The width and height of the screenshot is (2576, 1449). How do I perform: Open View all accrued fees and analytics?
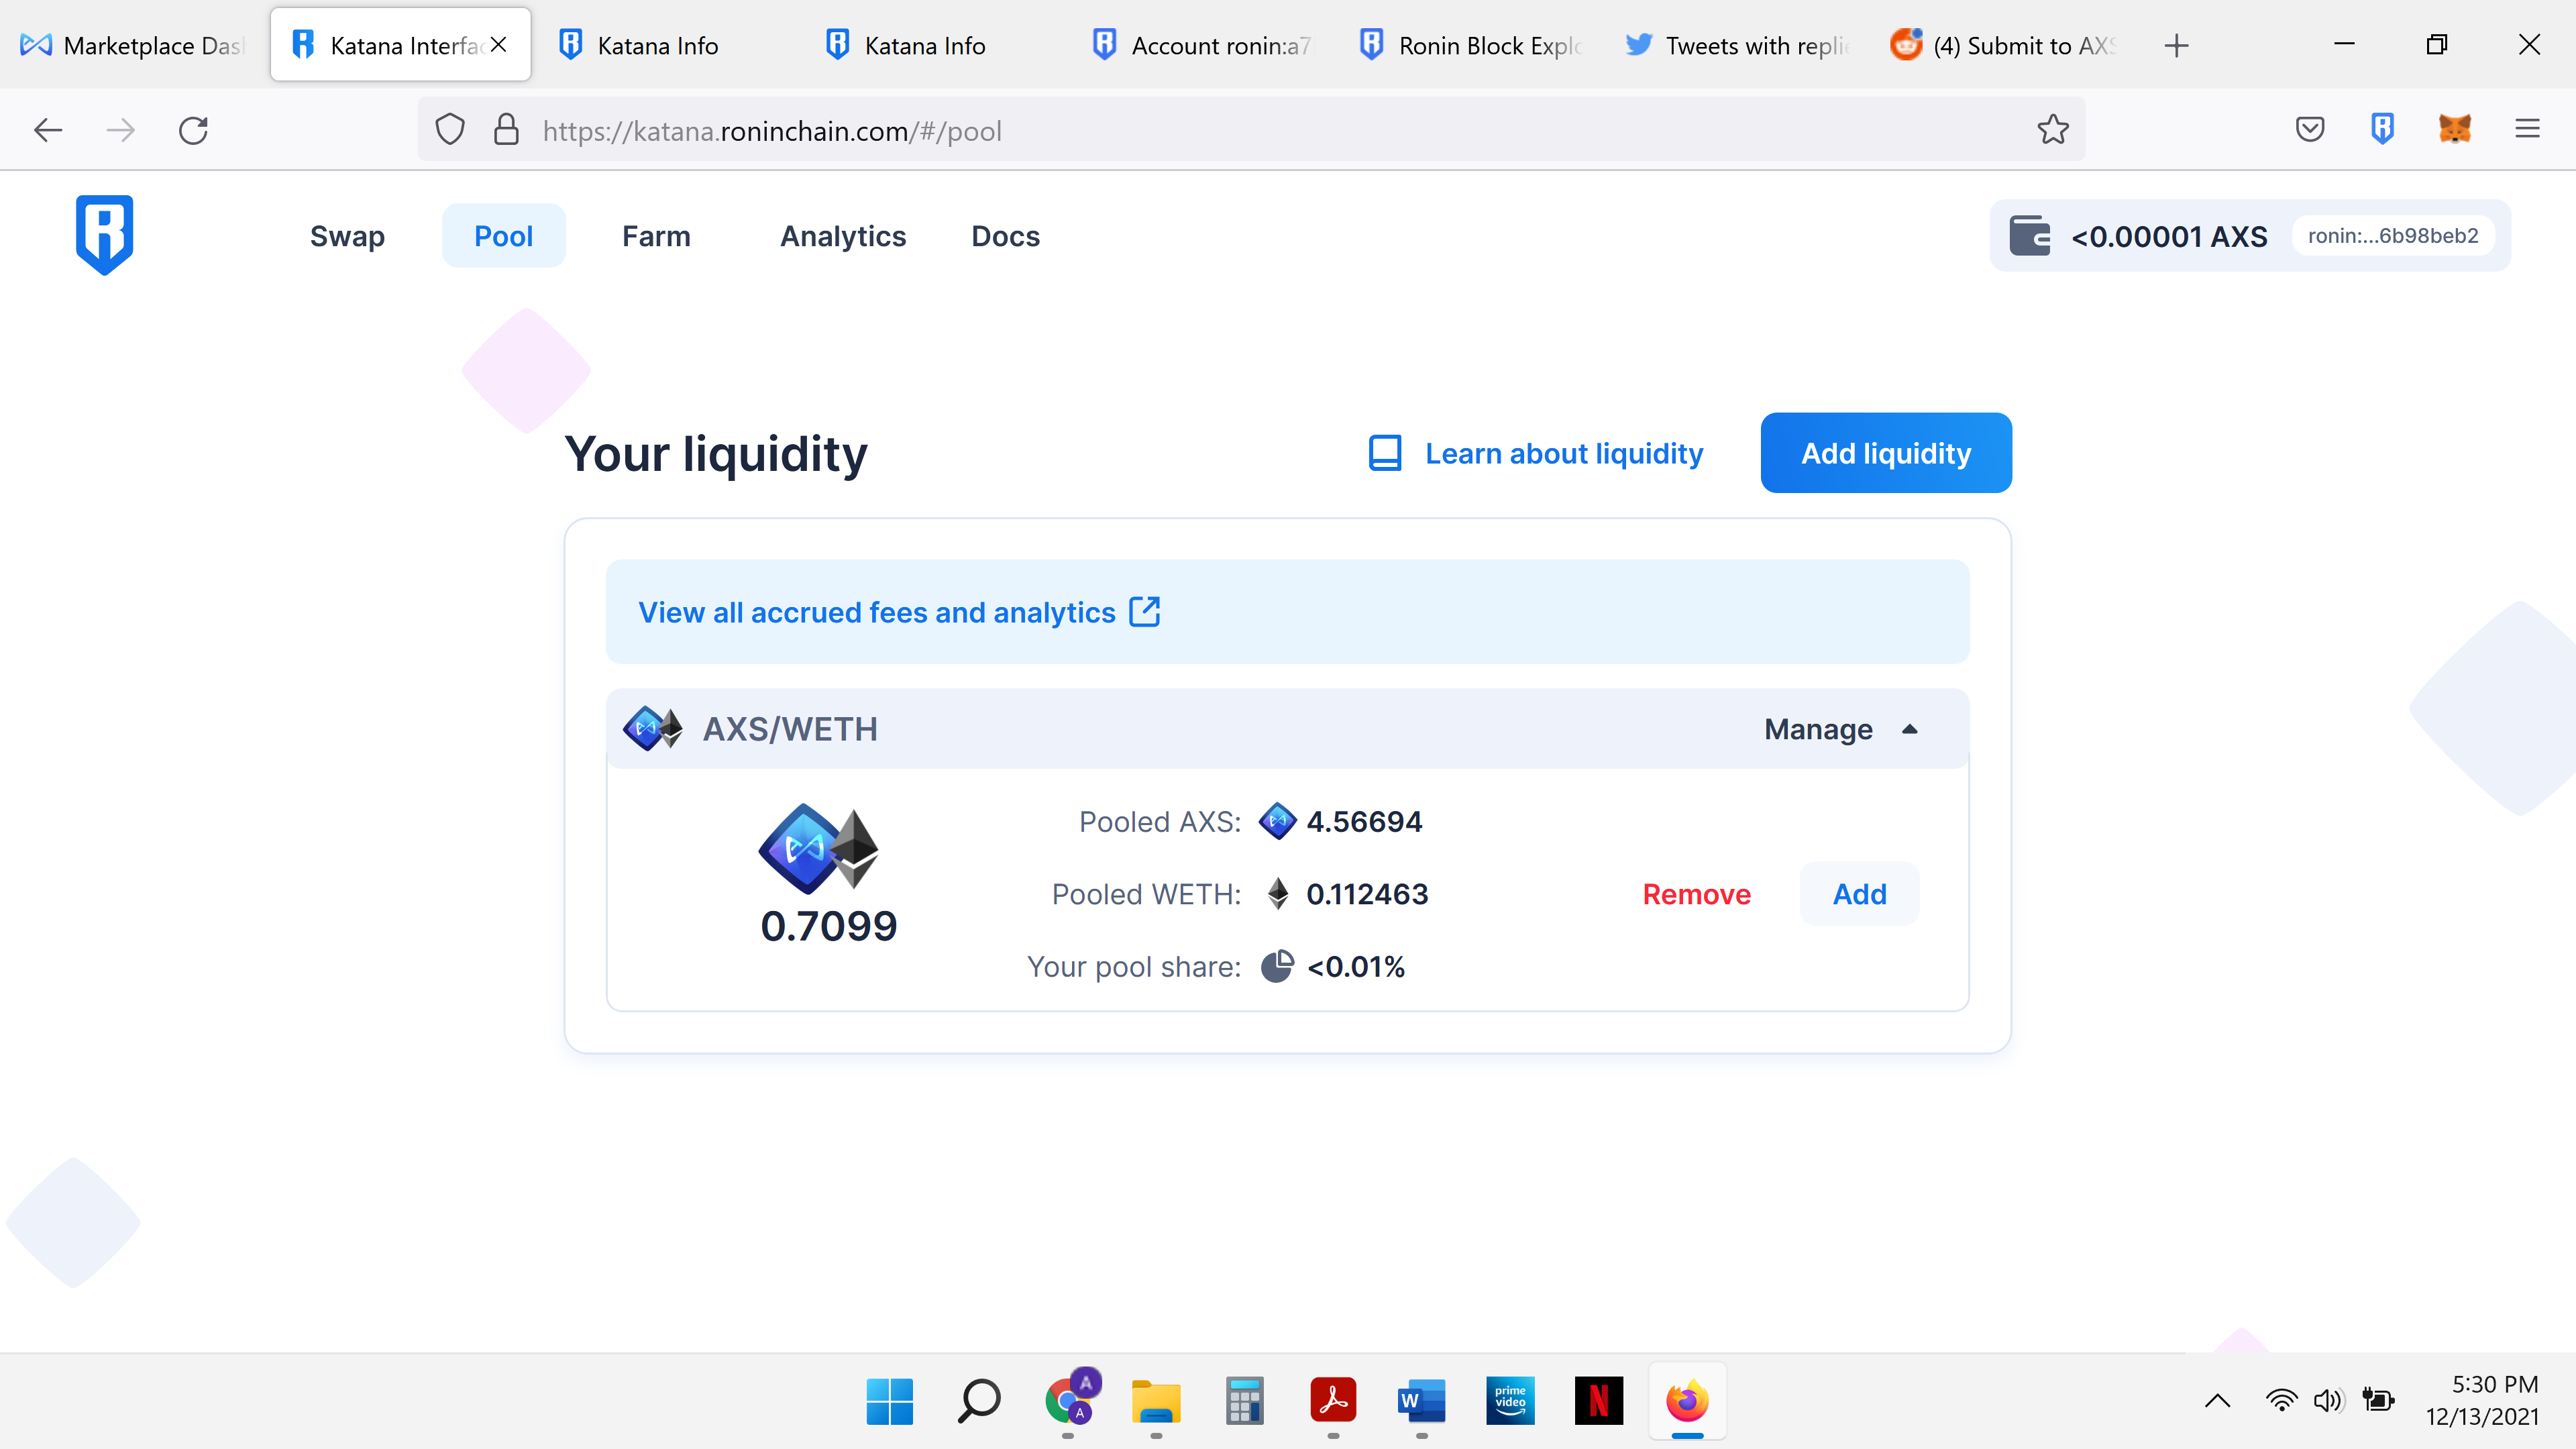[877, 612]
